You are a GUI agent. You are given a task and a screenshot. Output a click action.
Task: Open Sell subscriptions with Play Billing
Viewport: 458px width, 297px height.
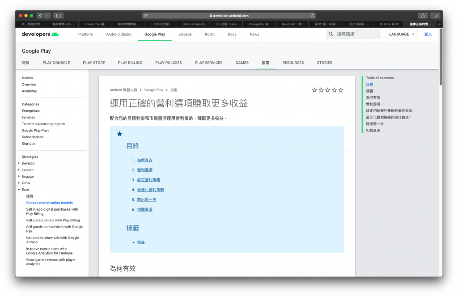[x=53, y=220]
